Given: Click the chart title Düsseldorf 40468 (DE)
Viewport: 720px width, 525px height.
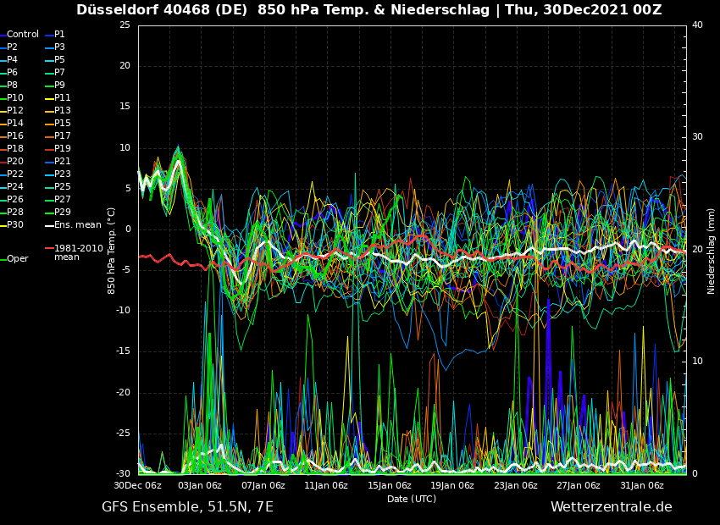Looking at the screenshot, I should point(163,10).
